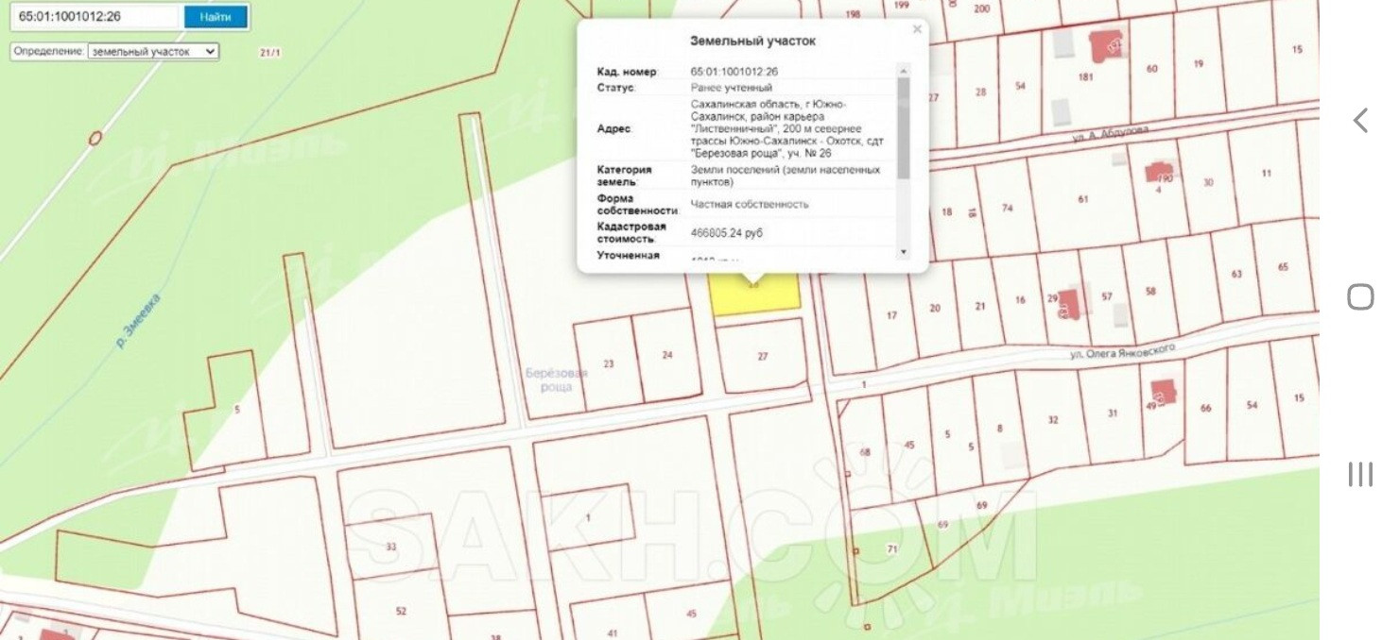Image resolution: width=1399 pixels, height=640 pixels.
Task: Open the Определение type dropdown
Action: point(153,52)
